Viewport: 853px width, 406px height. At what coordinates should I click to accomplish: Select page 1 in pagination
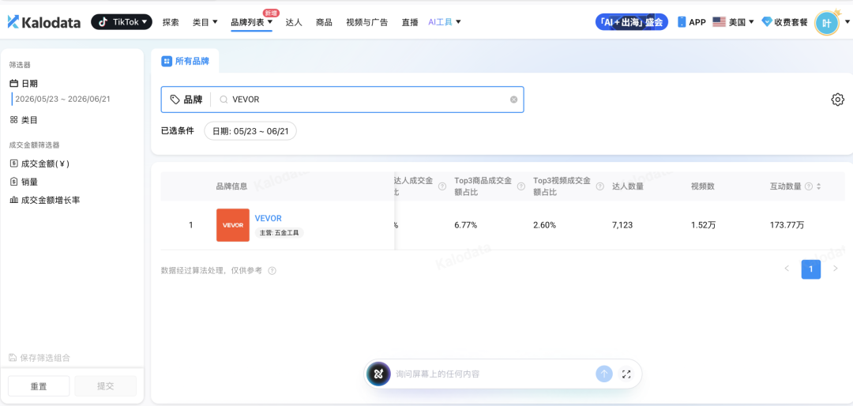(811, 269)
